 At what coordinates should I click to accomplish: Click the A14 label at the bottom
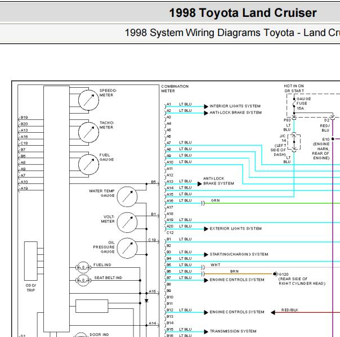152,323
